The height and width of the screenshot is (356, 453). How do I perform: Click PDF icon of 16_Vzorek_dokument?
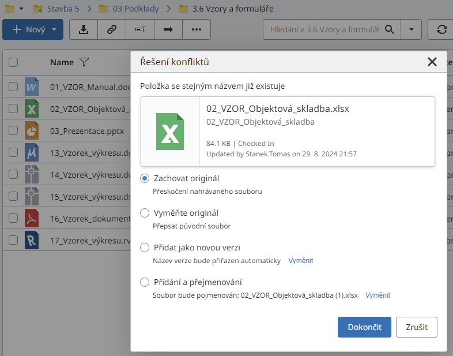coord(32,218)
